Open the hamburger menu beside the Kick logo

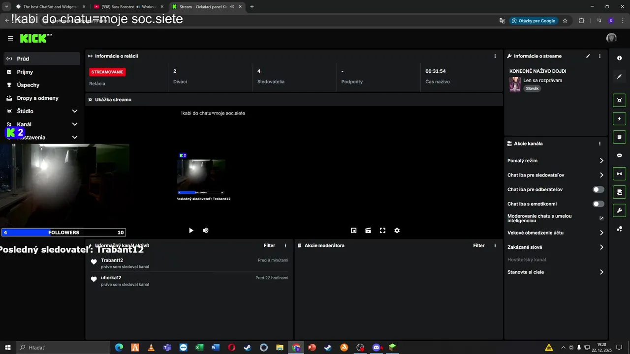10,38
